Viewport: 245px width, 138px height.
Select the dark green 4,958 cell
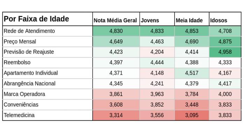tap(225, 52)
